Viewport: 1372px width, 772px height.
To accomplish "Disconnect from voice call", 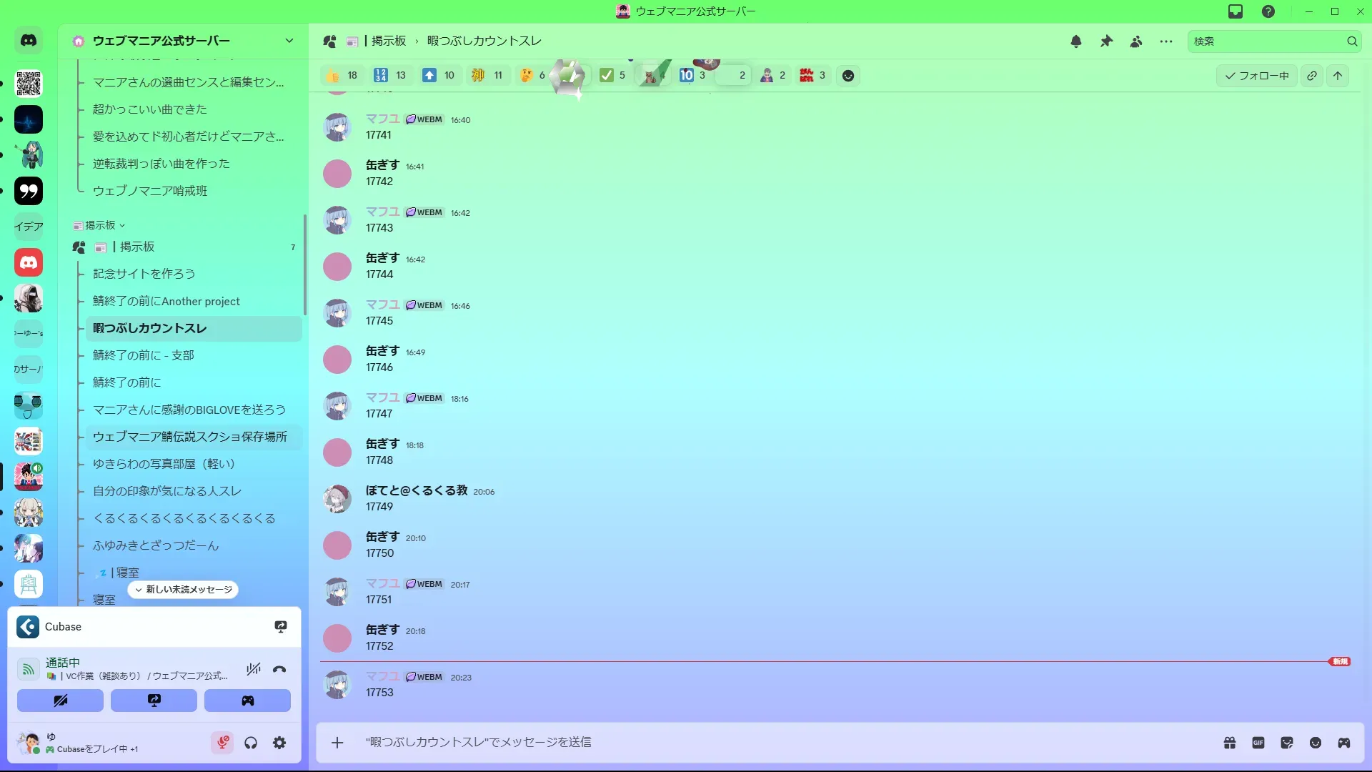I will tap(279, 669).
